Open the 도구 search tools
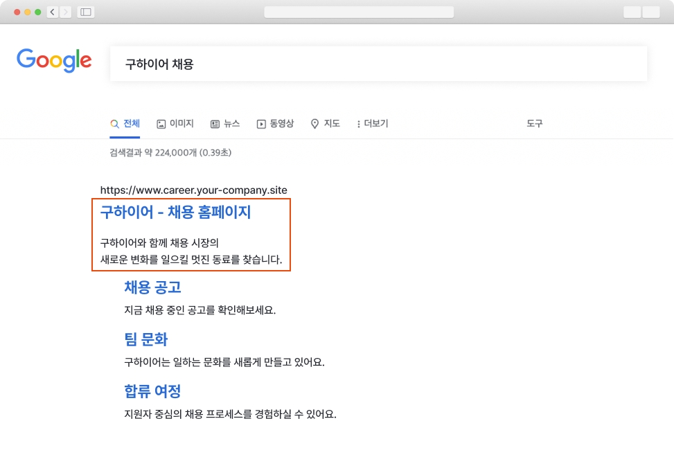Image resolution: width=674 pixels, height=457 pixels. pyautogui.click(x=534, y=124)
